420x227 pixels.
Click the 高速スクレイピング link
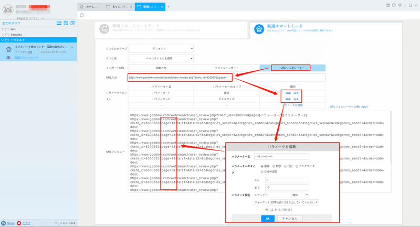(x=27, y=58)
